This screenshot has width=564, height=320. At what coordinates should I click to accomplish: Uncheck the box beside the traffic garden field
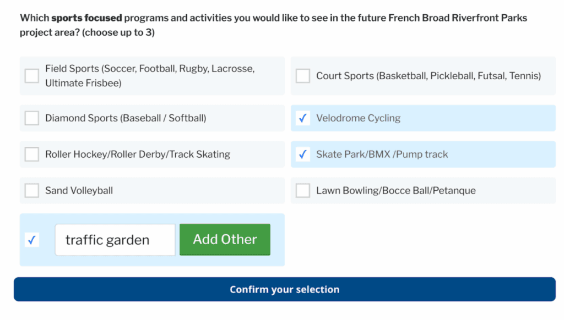click(x=32, y=240)
